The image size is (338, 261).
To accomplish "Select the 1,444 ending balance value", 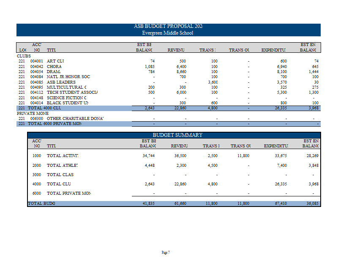I will tap(313, 71).
